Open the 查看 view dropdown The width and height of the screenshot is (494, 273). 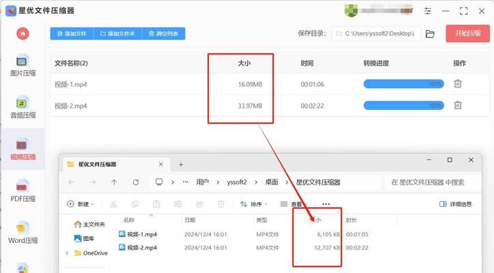293,204
